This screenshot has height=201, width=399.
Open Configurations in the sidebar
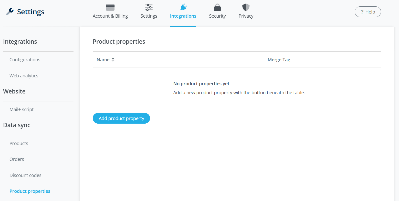tap(25, 60)
